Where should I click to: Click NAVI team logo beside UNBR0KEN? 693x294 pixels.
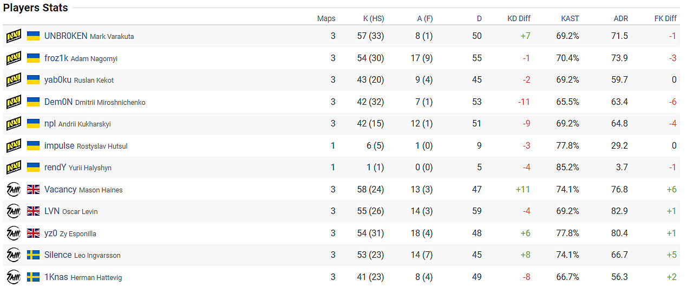(x=14, y=36)
